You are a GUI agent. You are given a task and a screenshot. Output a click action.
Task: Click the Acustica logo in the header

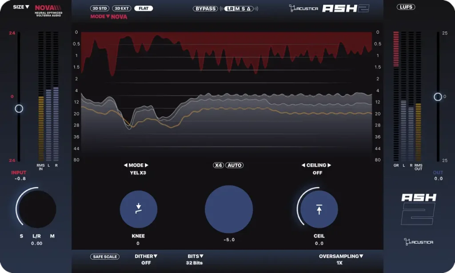point(303,8)
